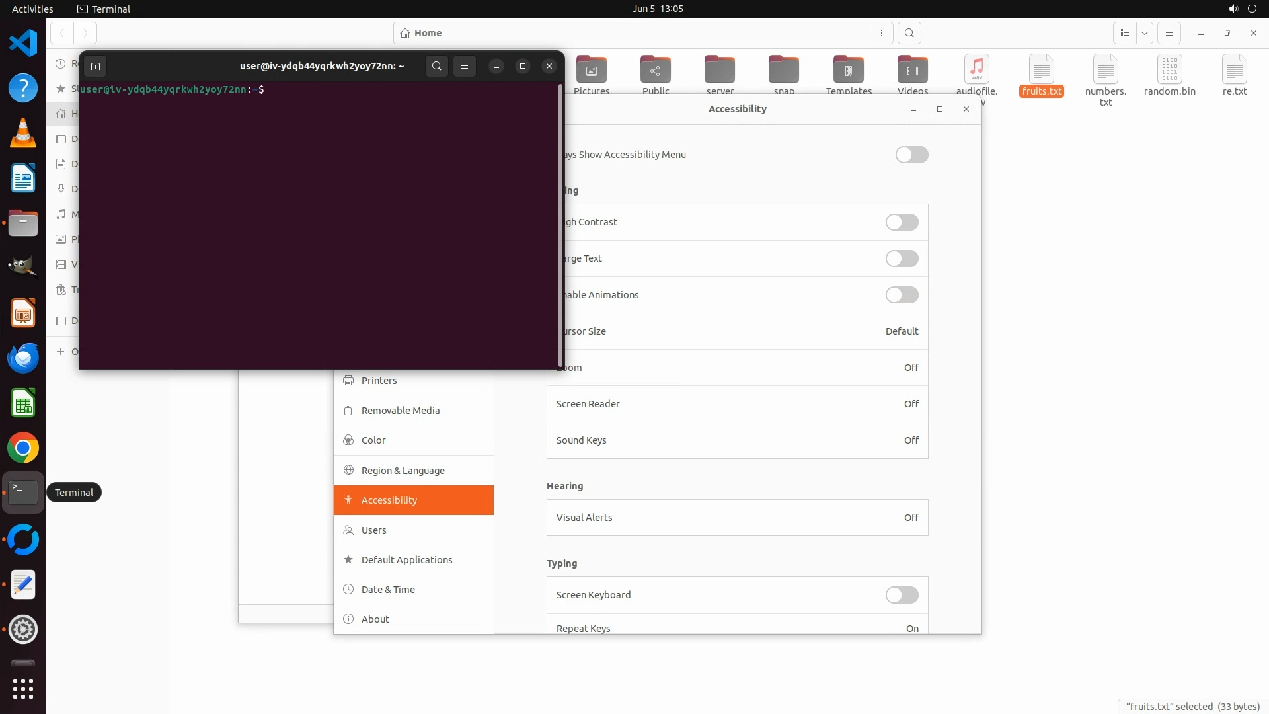Screen dimensions: 1269x714
Task: Open the Show Applications grid icon
Action: click(x=23, y=689)
